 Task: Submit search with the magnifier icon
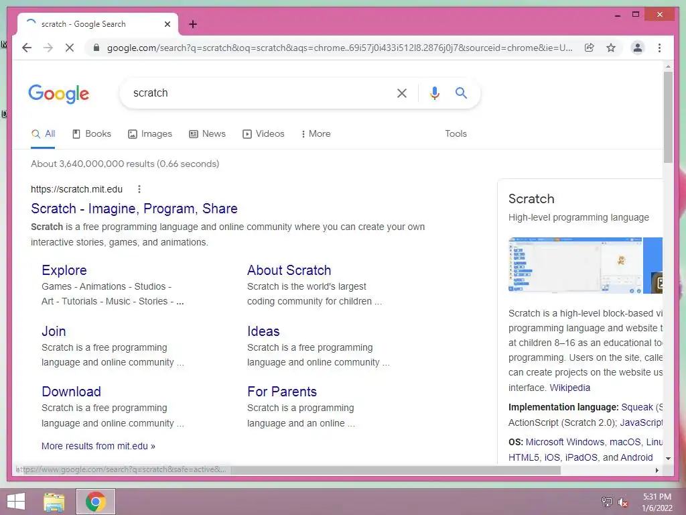[x=461, y=93]
